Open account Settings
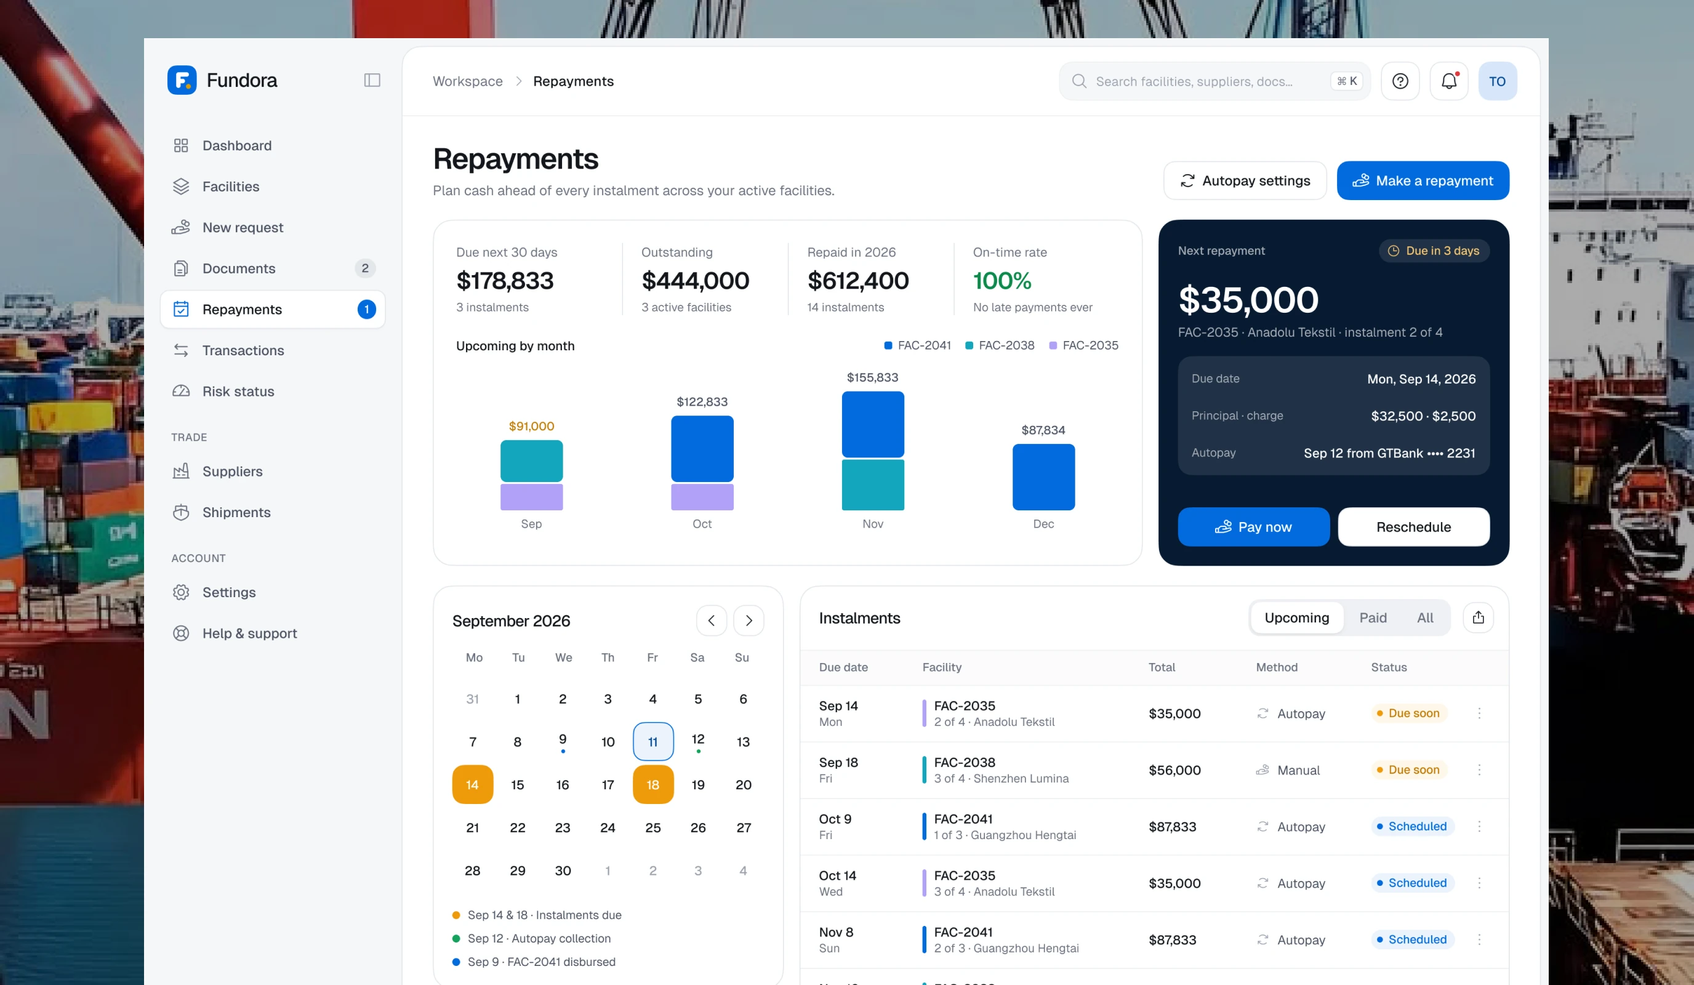Viewport: 1694px width, 985px height. click(272, 592)
